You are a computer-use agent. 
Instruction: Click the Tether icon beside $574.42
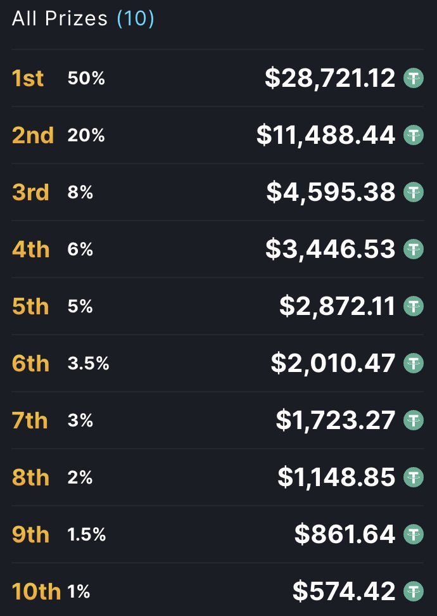[414, 591]
